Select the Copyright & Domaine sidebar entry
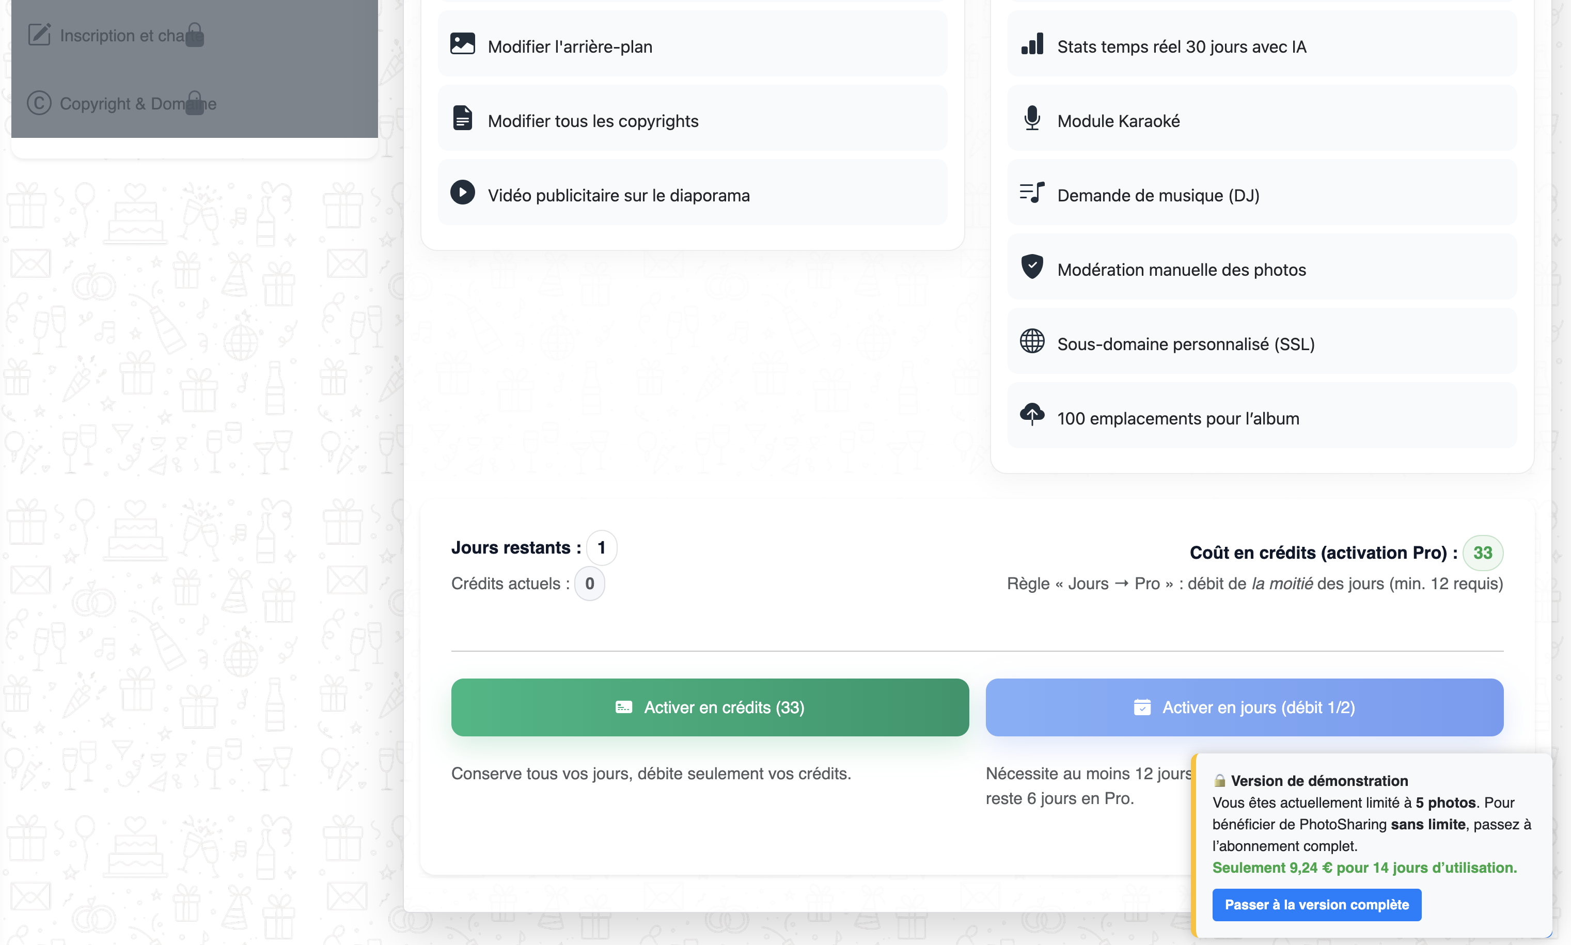Viewport: 1571px width, 945px height. click(138, 103)
